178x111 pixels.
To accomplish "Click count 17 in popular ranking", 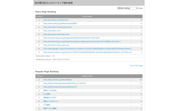I will point(141,83).
